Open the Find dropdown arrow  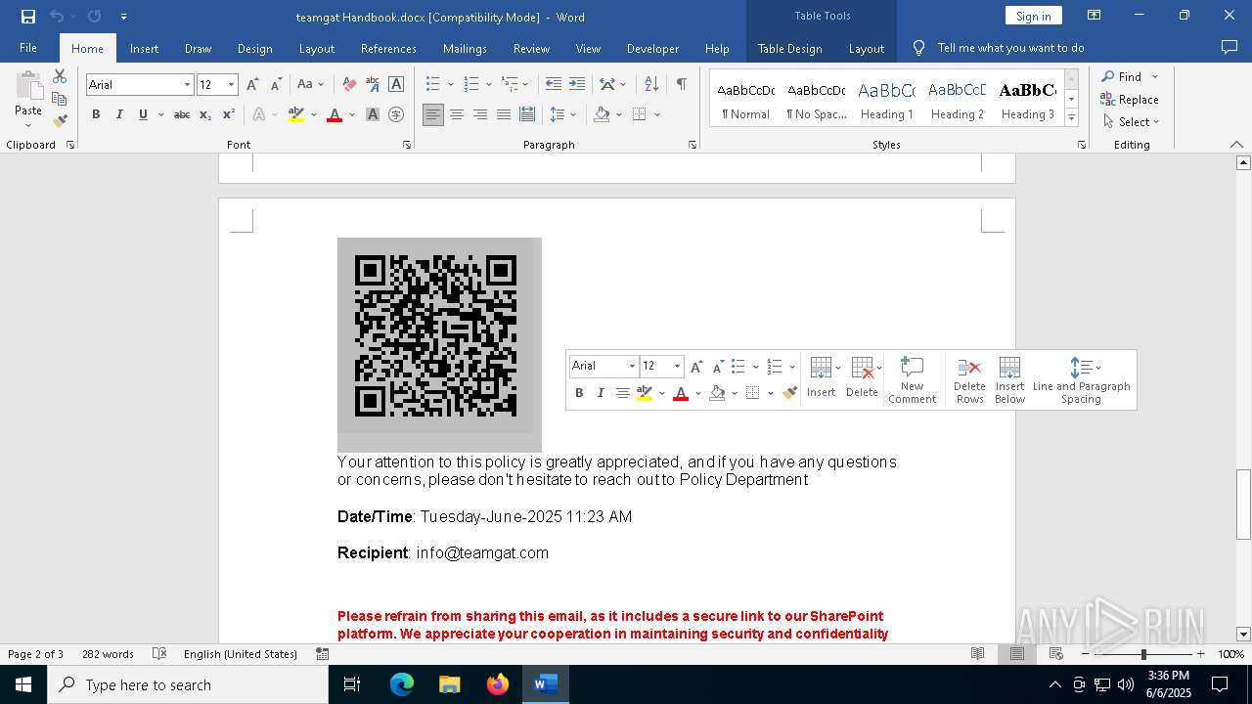1154,76
